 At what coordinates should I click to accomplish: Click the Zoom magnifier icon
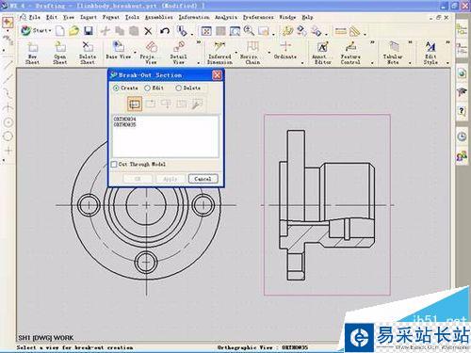[x=249, y=31]
